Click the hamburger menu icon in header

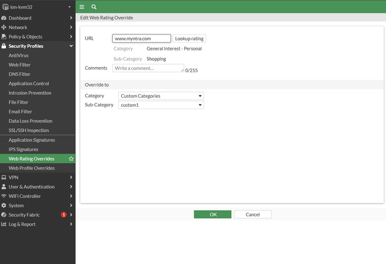pos(82,7)
